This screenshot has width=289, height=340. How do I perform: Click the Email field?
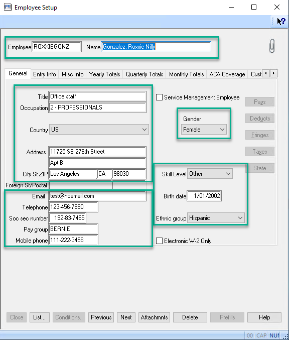(x=97, y=196)
